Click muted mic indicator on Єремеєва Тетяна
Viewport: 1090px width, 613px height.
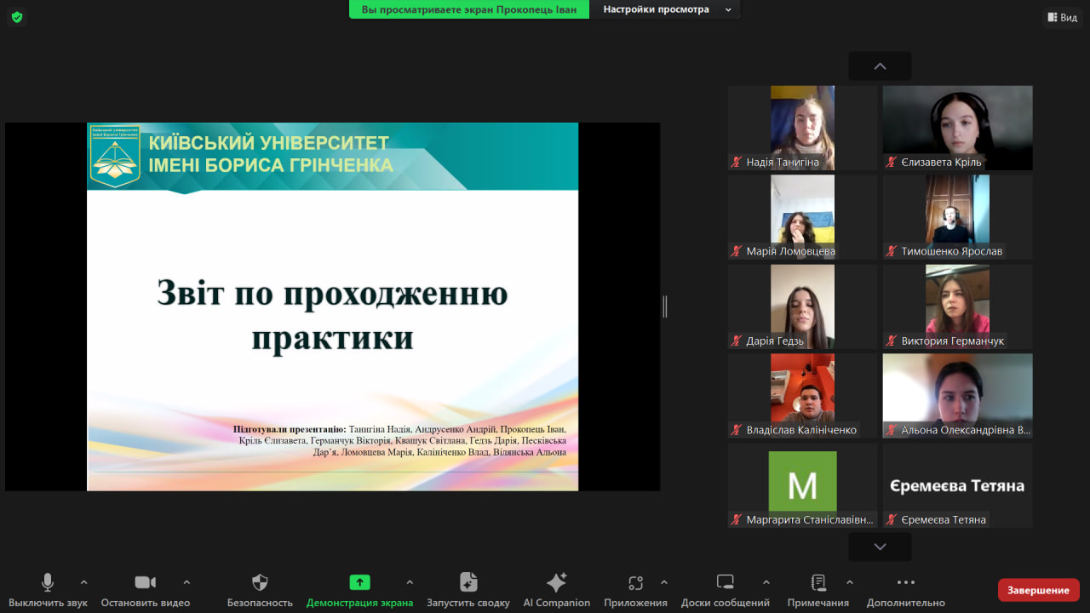click(x=891, y=518)
